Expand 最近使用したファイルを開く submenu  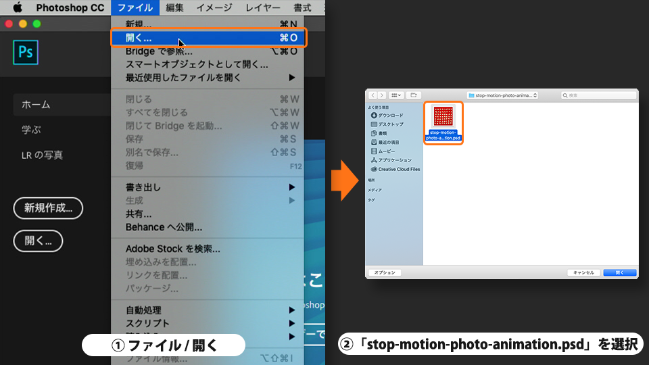tap(208, 78)
